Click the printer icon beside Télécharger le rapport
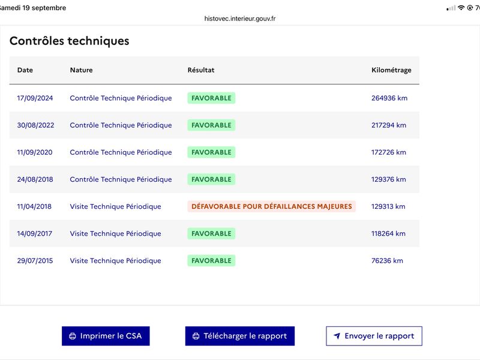 coord(196,336)
